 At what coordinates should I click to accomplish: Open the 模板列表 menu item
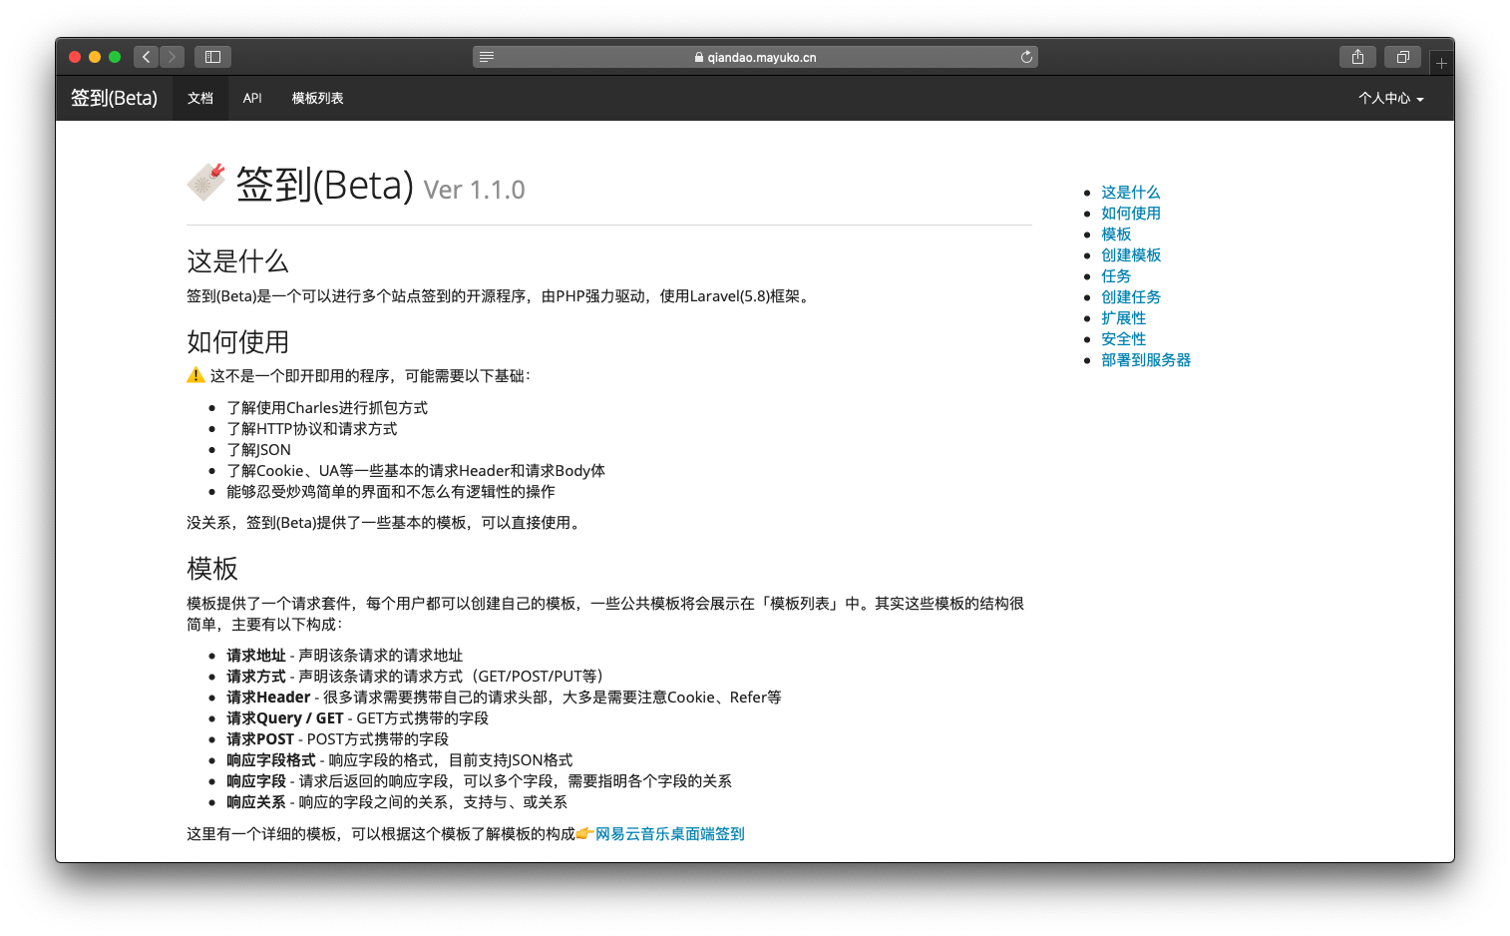316,98
